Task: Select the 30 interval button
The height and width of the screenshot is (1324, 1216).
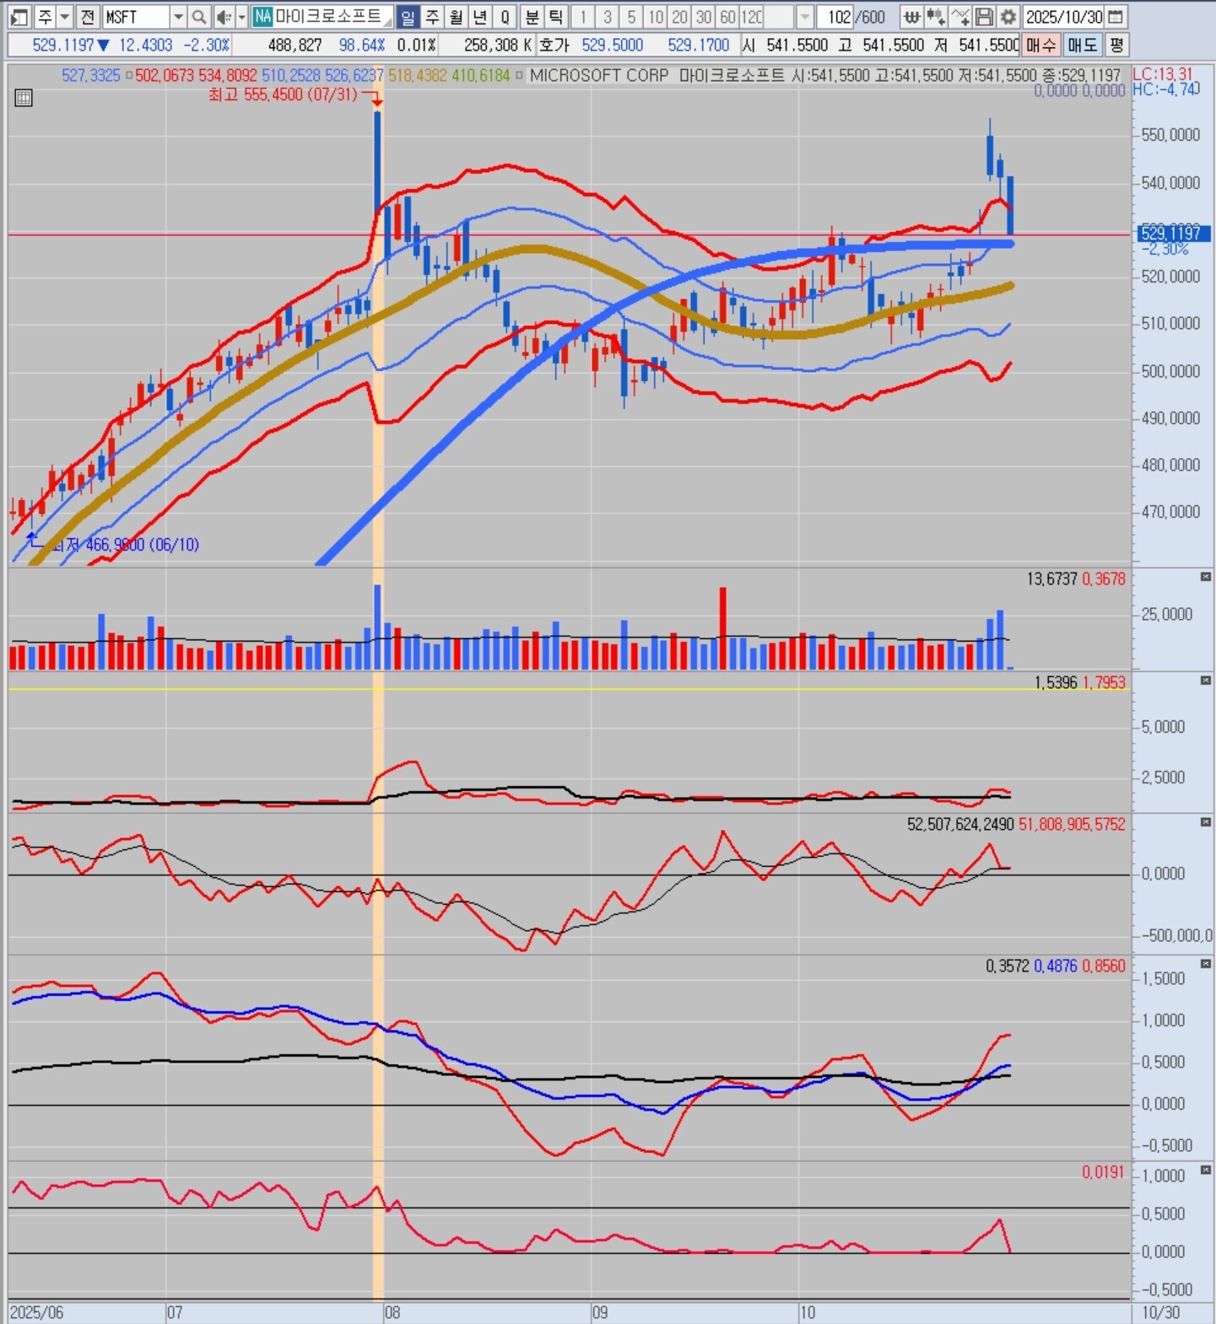Action: click(x=704, y=16)
